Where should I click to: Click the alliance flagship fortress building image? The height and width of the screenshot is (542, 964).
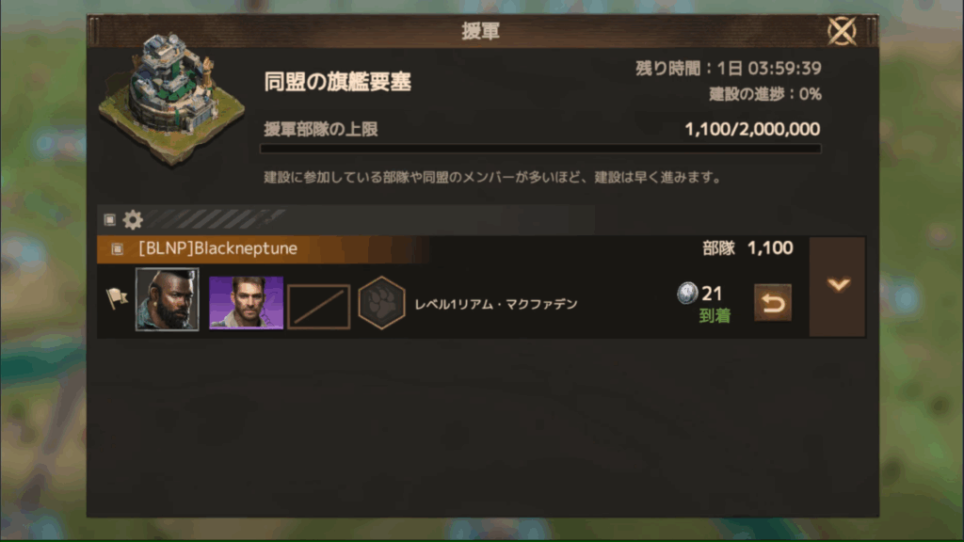point(172,98)
